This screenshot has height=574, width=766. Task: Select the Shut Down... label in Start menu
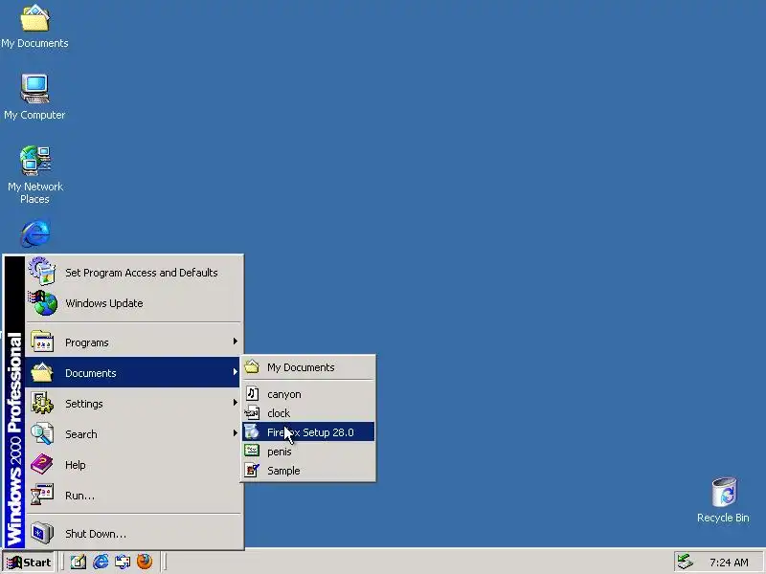(x=96, y=534)
